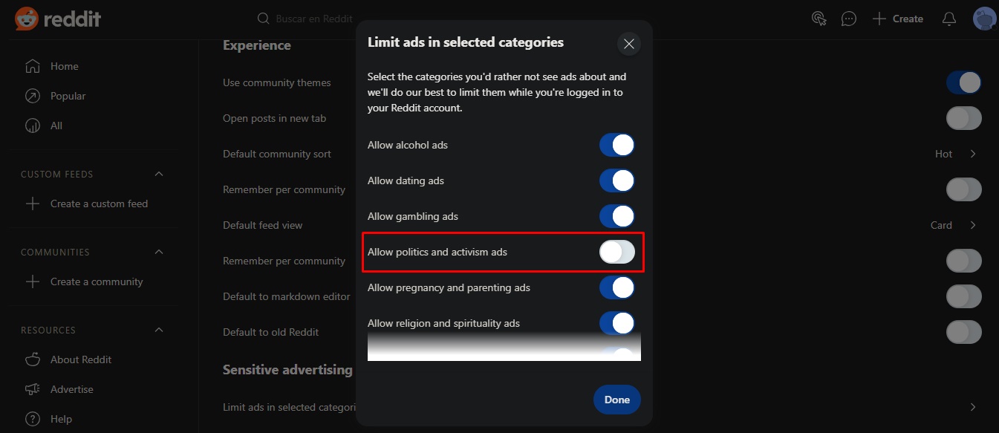Click the Done button
The width and height of the screenshot is (999, 433).
tap(617, 400)
